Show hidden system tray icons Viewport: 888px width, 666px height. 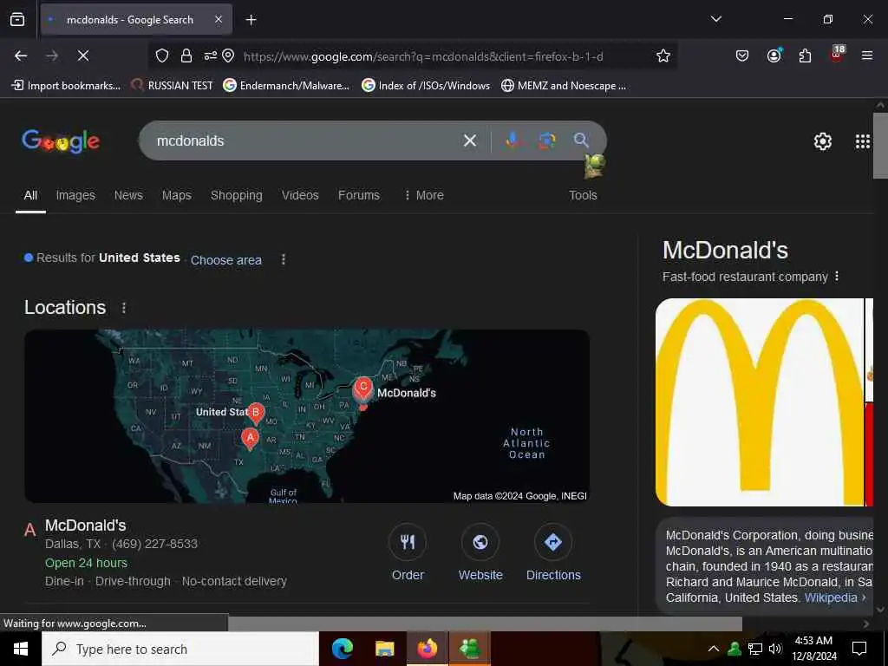714,649
